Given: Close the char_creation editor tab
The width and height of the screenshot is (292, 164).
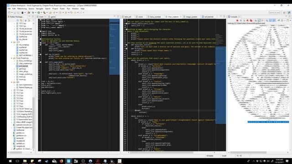Looking at the screenshot, I should (181, 17).
